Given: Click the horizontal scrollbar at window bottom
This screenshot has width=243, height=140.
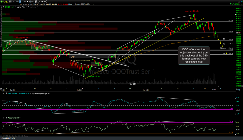Looking at the screenshot, I should coord(201,136).
